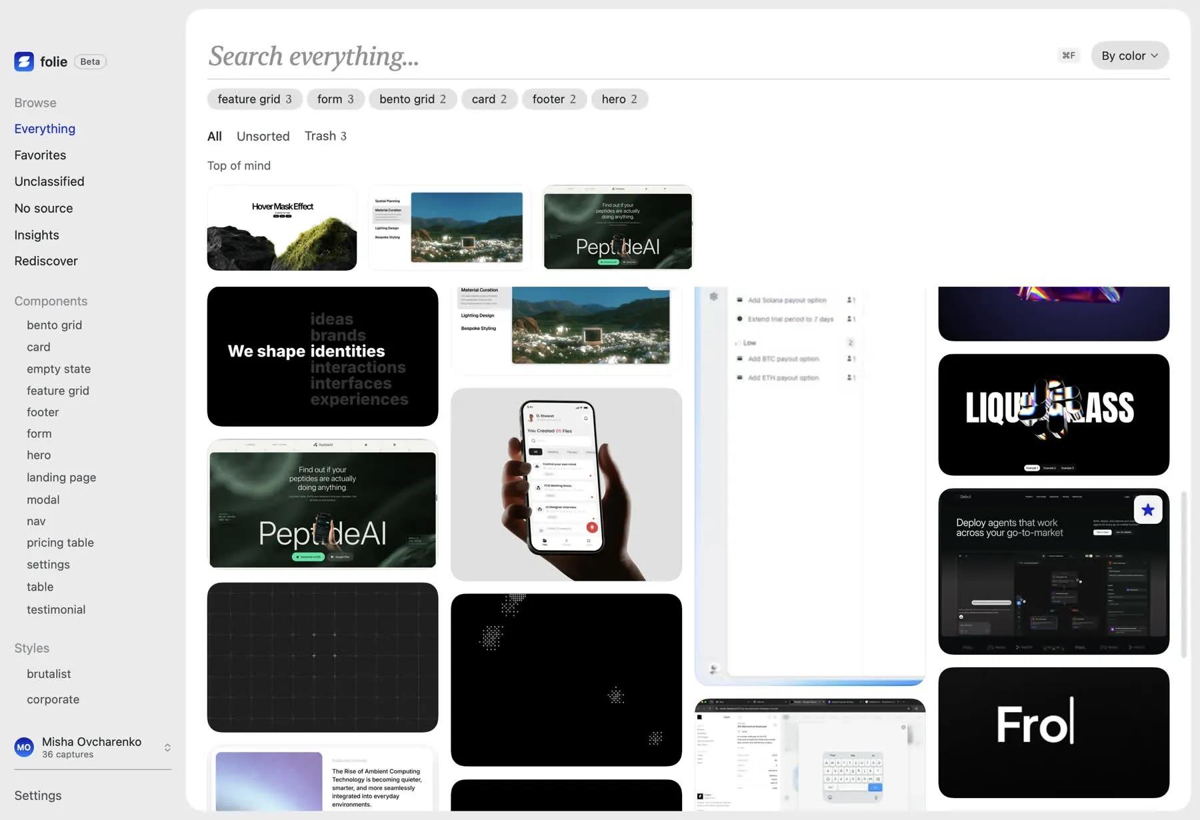Click the Beta badge next to folie

(x=90, y=61)
